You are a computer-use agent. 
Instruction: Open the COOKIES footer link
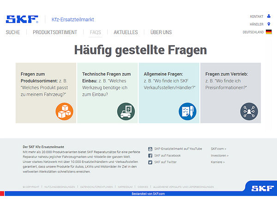pyautogui.click(x=143, y=187)
